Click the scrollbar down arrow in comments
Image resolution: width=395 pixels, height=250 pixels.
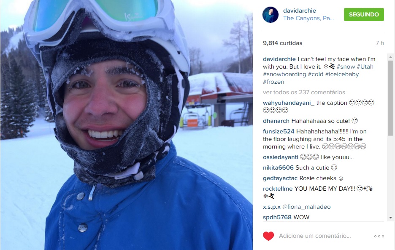click(x=390, y=218)
